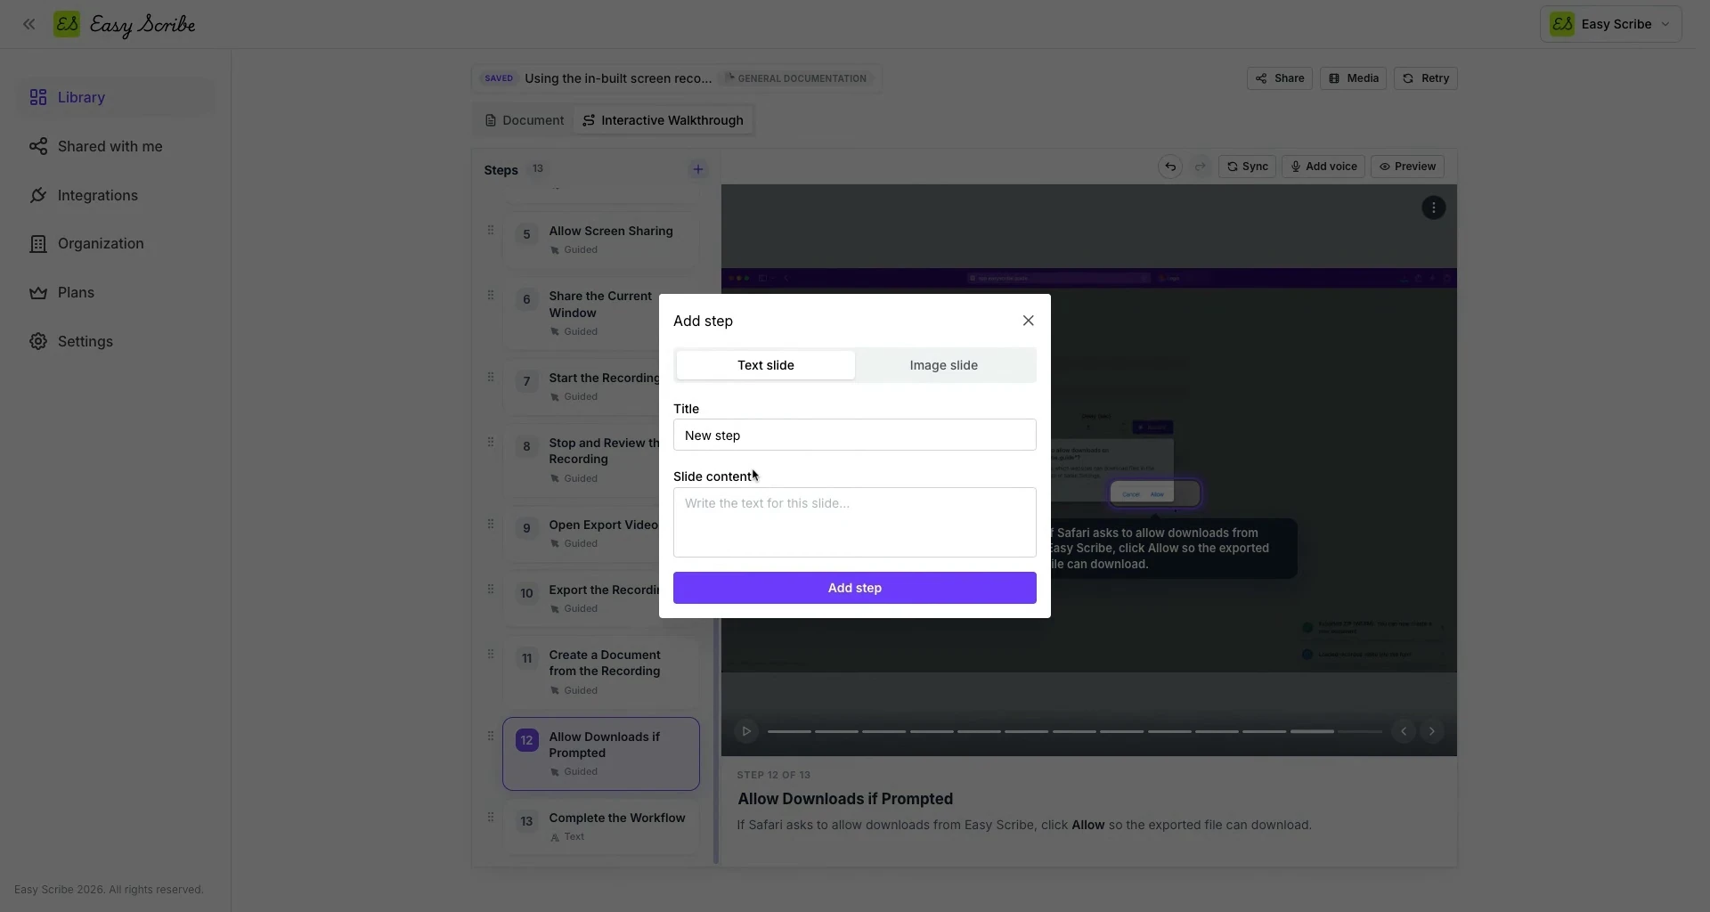Select step 5 Allow Screen Sharing
The width and height of the screenshot is (1710, 912).
point(600,240)
